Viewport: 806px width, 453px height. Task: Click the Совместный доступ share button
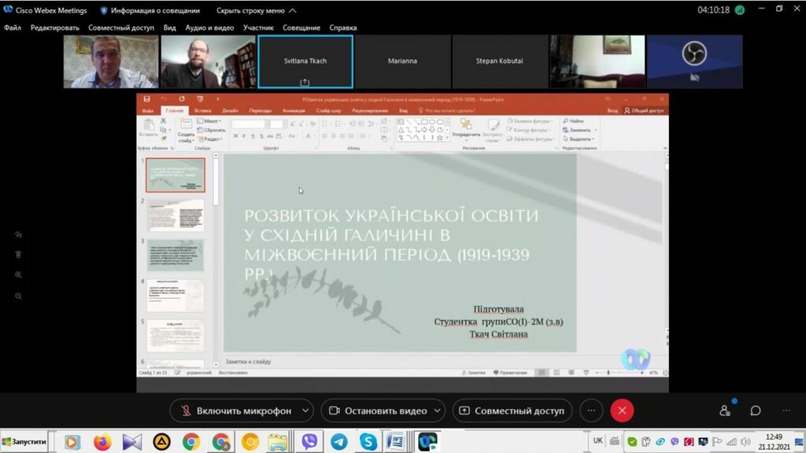tap(512, 411)
